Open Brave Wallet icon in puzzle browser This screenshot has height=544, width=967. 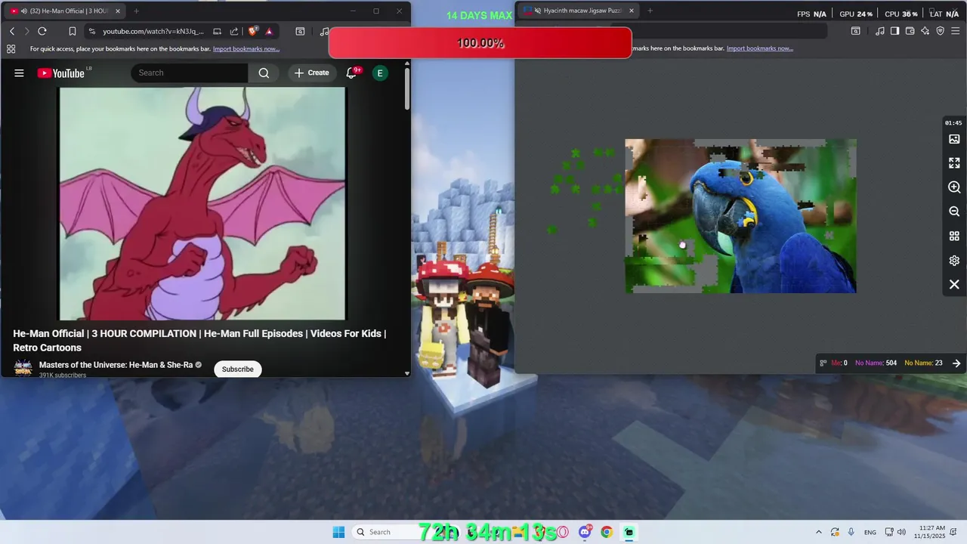[910, 31]
